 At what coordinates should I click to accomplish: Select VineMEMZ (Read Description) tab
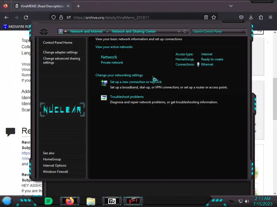[x=42, y=6]
